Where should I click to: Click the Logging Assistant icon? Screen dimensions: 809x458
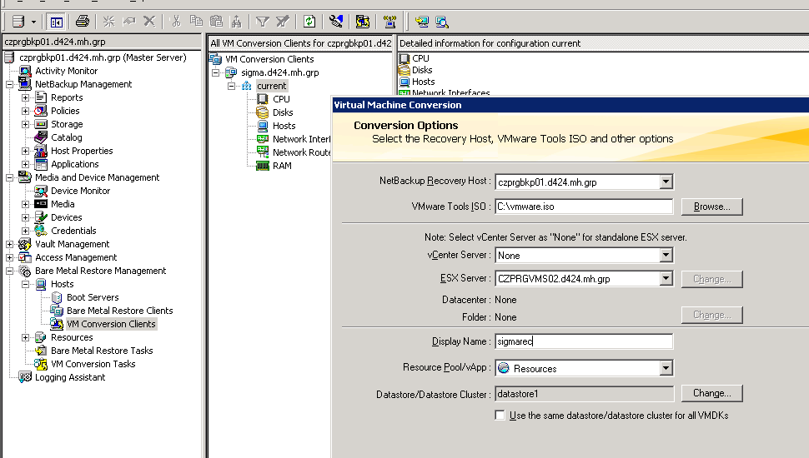tap(25, 377)
